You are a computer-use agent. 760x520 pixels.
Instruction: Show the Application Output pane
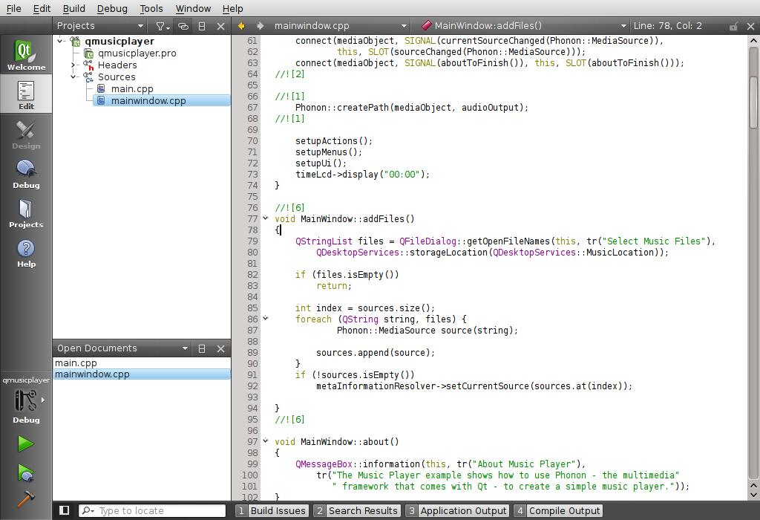457,511
